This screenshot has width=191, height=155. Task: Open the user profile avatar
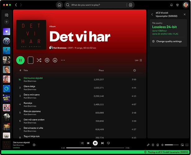(186, 5)
